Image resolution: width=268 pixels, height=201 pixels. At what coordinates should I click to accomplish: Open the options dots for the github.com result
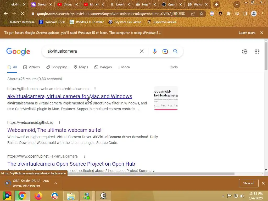coord(95,89)
